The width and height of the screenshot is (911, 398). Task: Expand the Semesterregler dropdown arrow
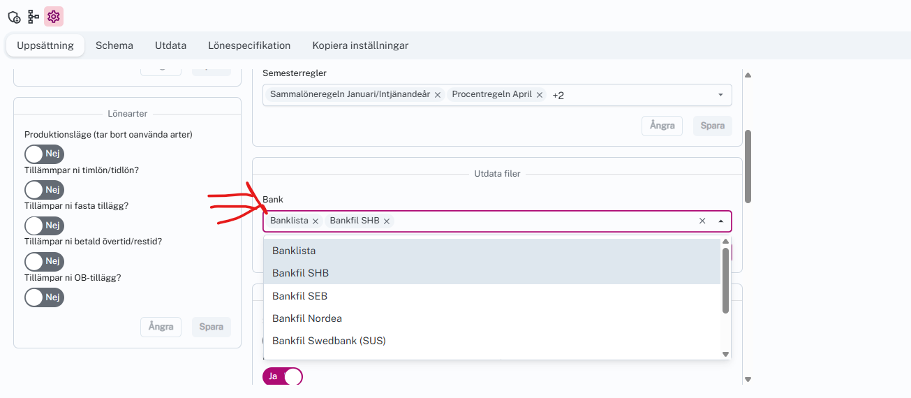point(720,95)
